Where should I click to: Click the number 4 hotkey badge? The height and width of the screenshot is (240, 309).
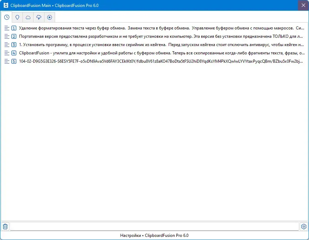pyautogui.click(x=14, y=53)
